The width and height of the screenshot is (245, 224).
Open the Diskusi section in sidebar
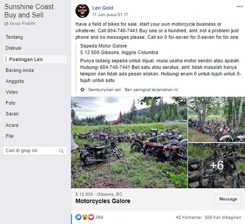click(x=14, y=48)
